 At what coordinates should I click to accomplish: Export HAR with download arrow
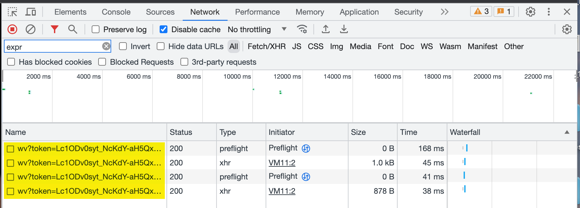pyautogui.click(x=344, y=30)
